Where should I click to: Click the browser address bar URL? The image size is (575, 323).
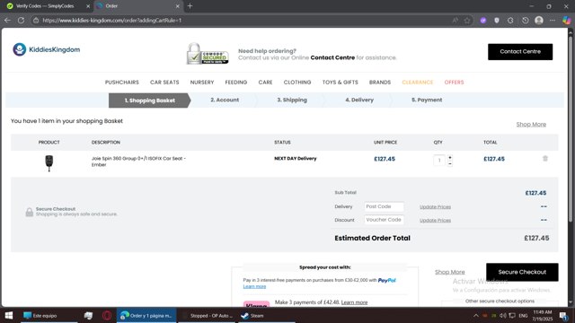111,21
